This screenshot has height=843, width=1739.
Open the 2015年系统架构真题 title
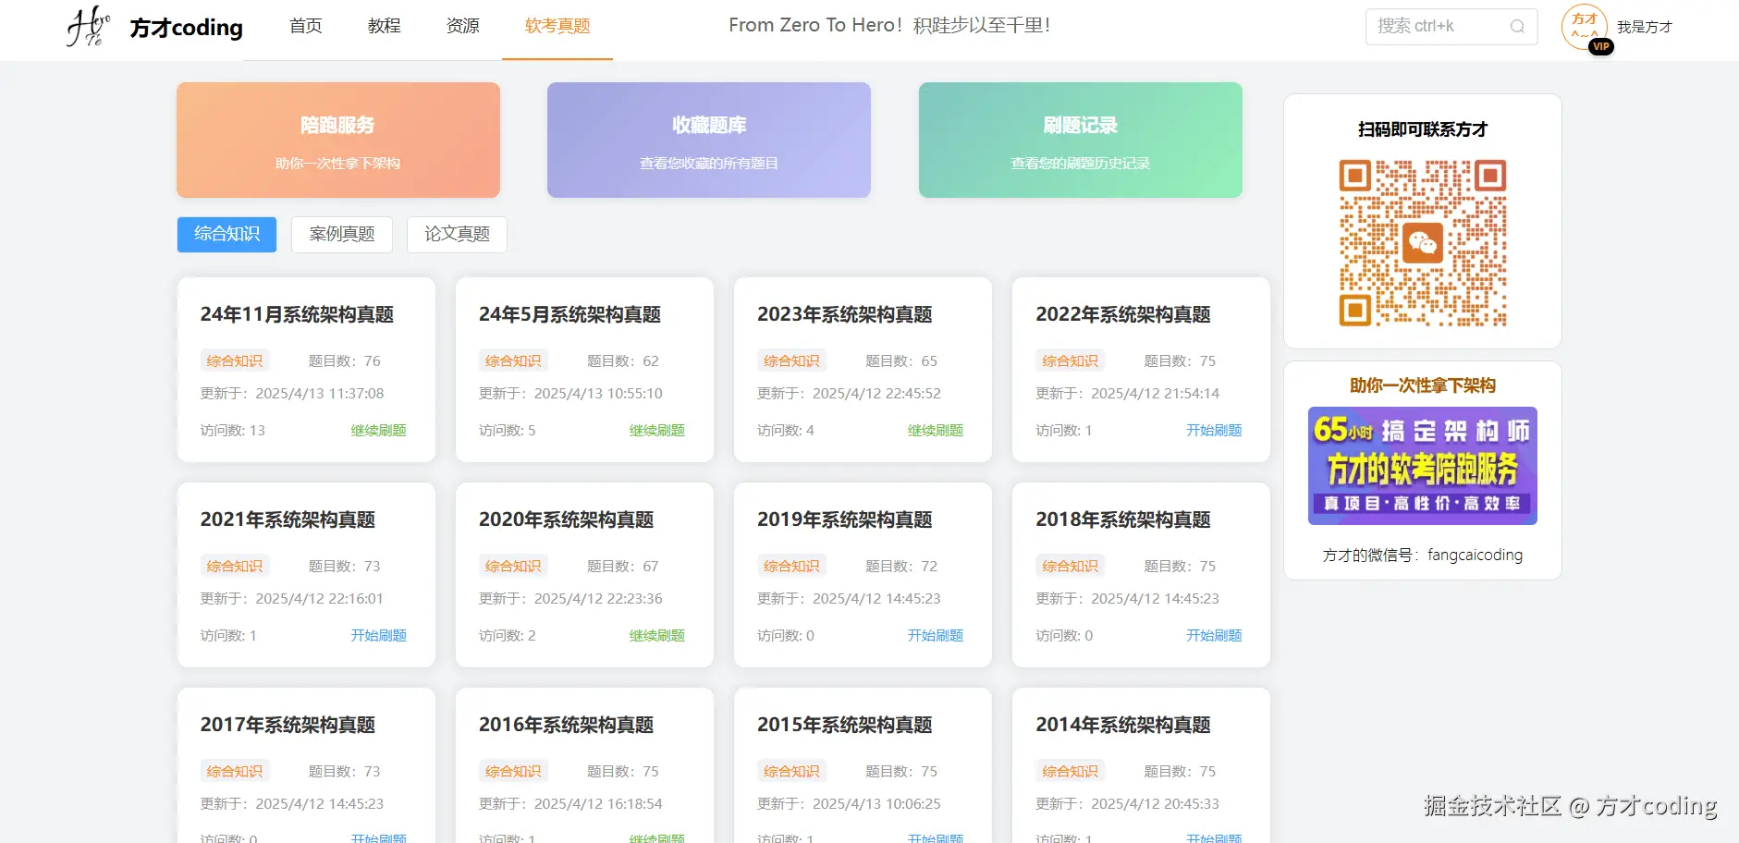point(845,726)
